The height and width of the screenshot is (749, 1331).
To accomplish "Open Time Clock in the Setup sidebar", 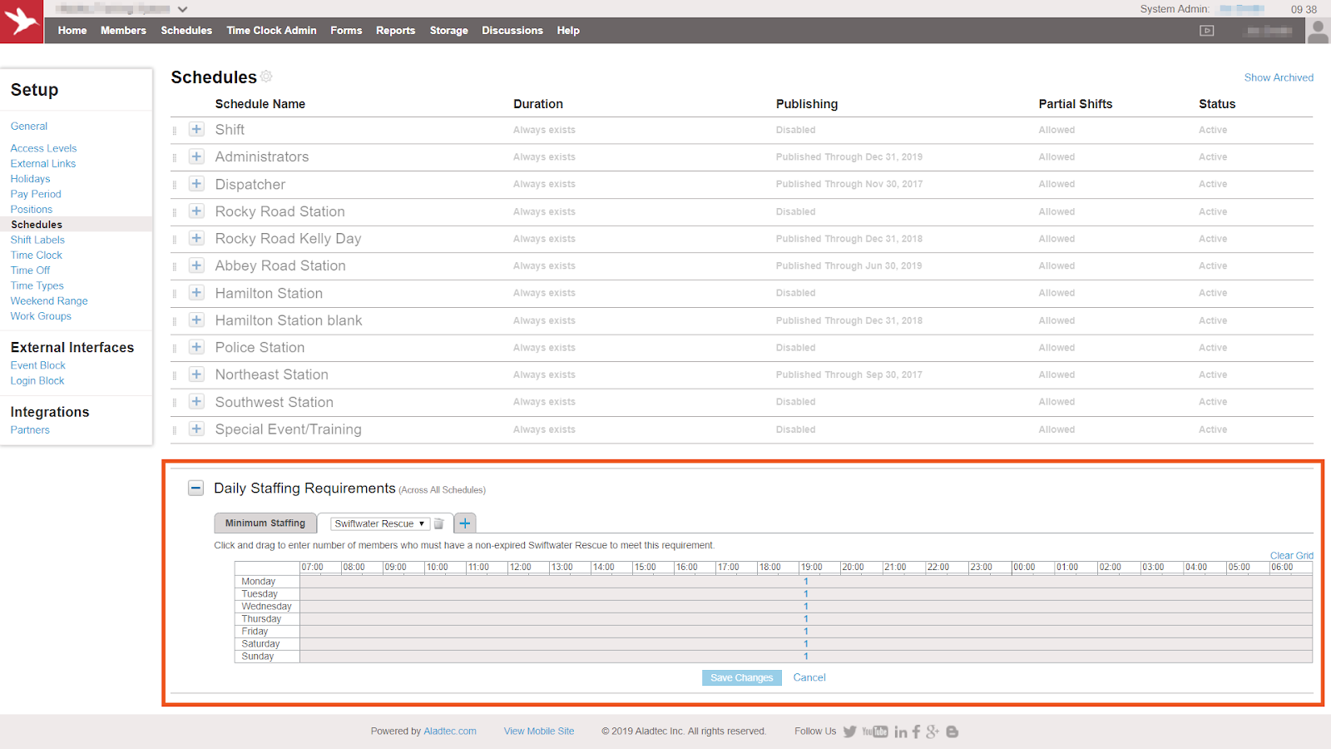I will pyautogui.click(x=37, y=255).
